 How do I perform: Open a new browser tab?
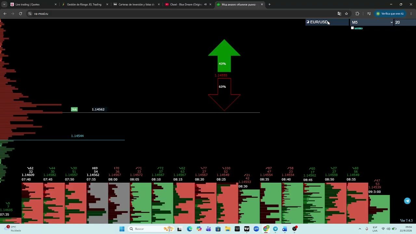click(x=269, y=5)
